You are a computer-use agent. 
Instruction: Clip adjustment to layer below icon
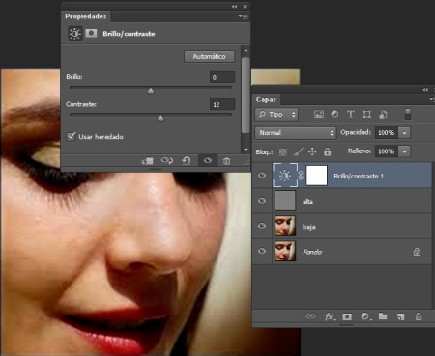[148, 161]
